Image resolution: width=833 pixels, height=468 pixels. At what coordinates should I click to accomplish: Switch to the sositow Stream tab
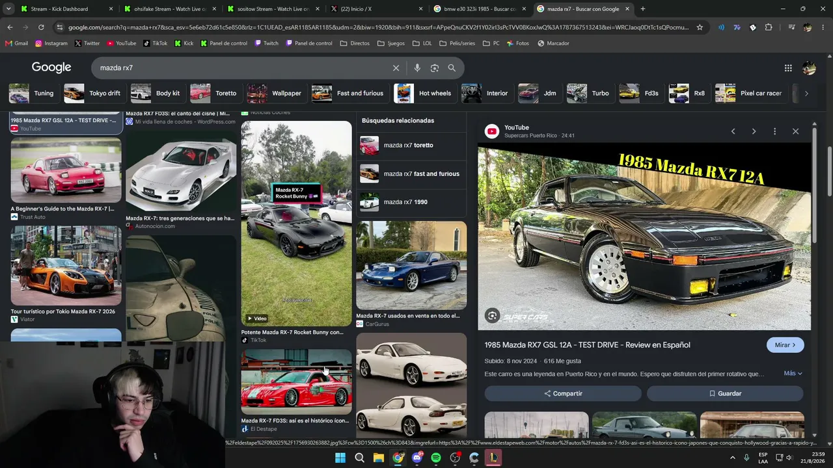273,9
